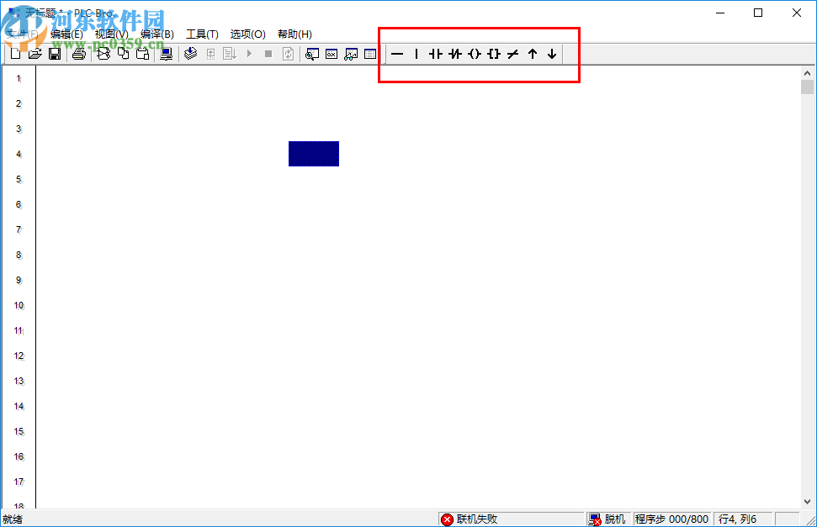Viewport: 817px width, 527px height.
Task: Click the vertical scrollbar up arrow
Action: tap(807, 71)
